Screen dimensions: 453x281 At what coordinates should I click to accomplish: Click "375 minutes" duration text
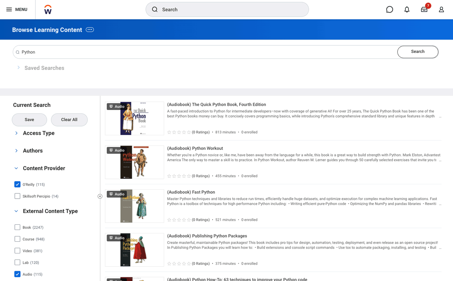[225, 264]
